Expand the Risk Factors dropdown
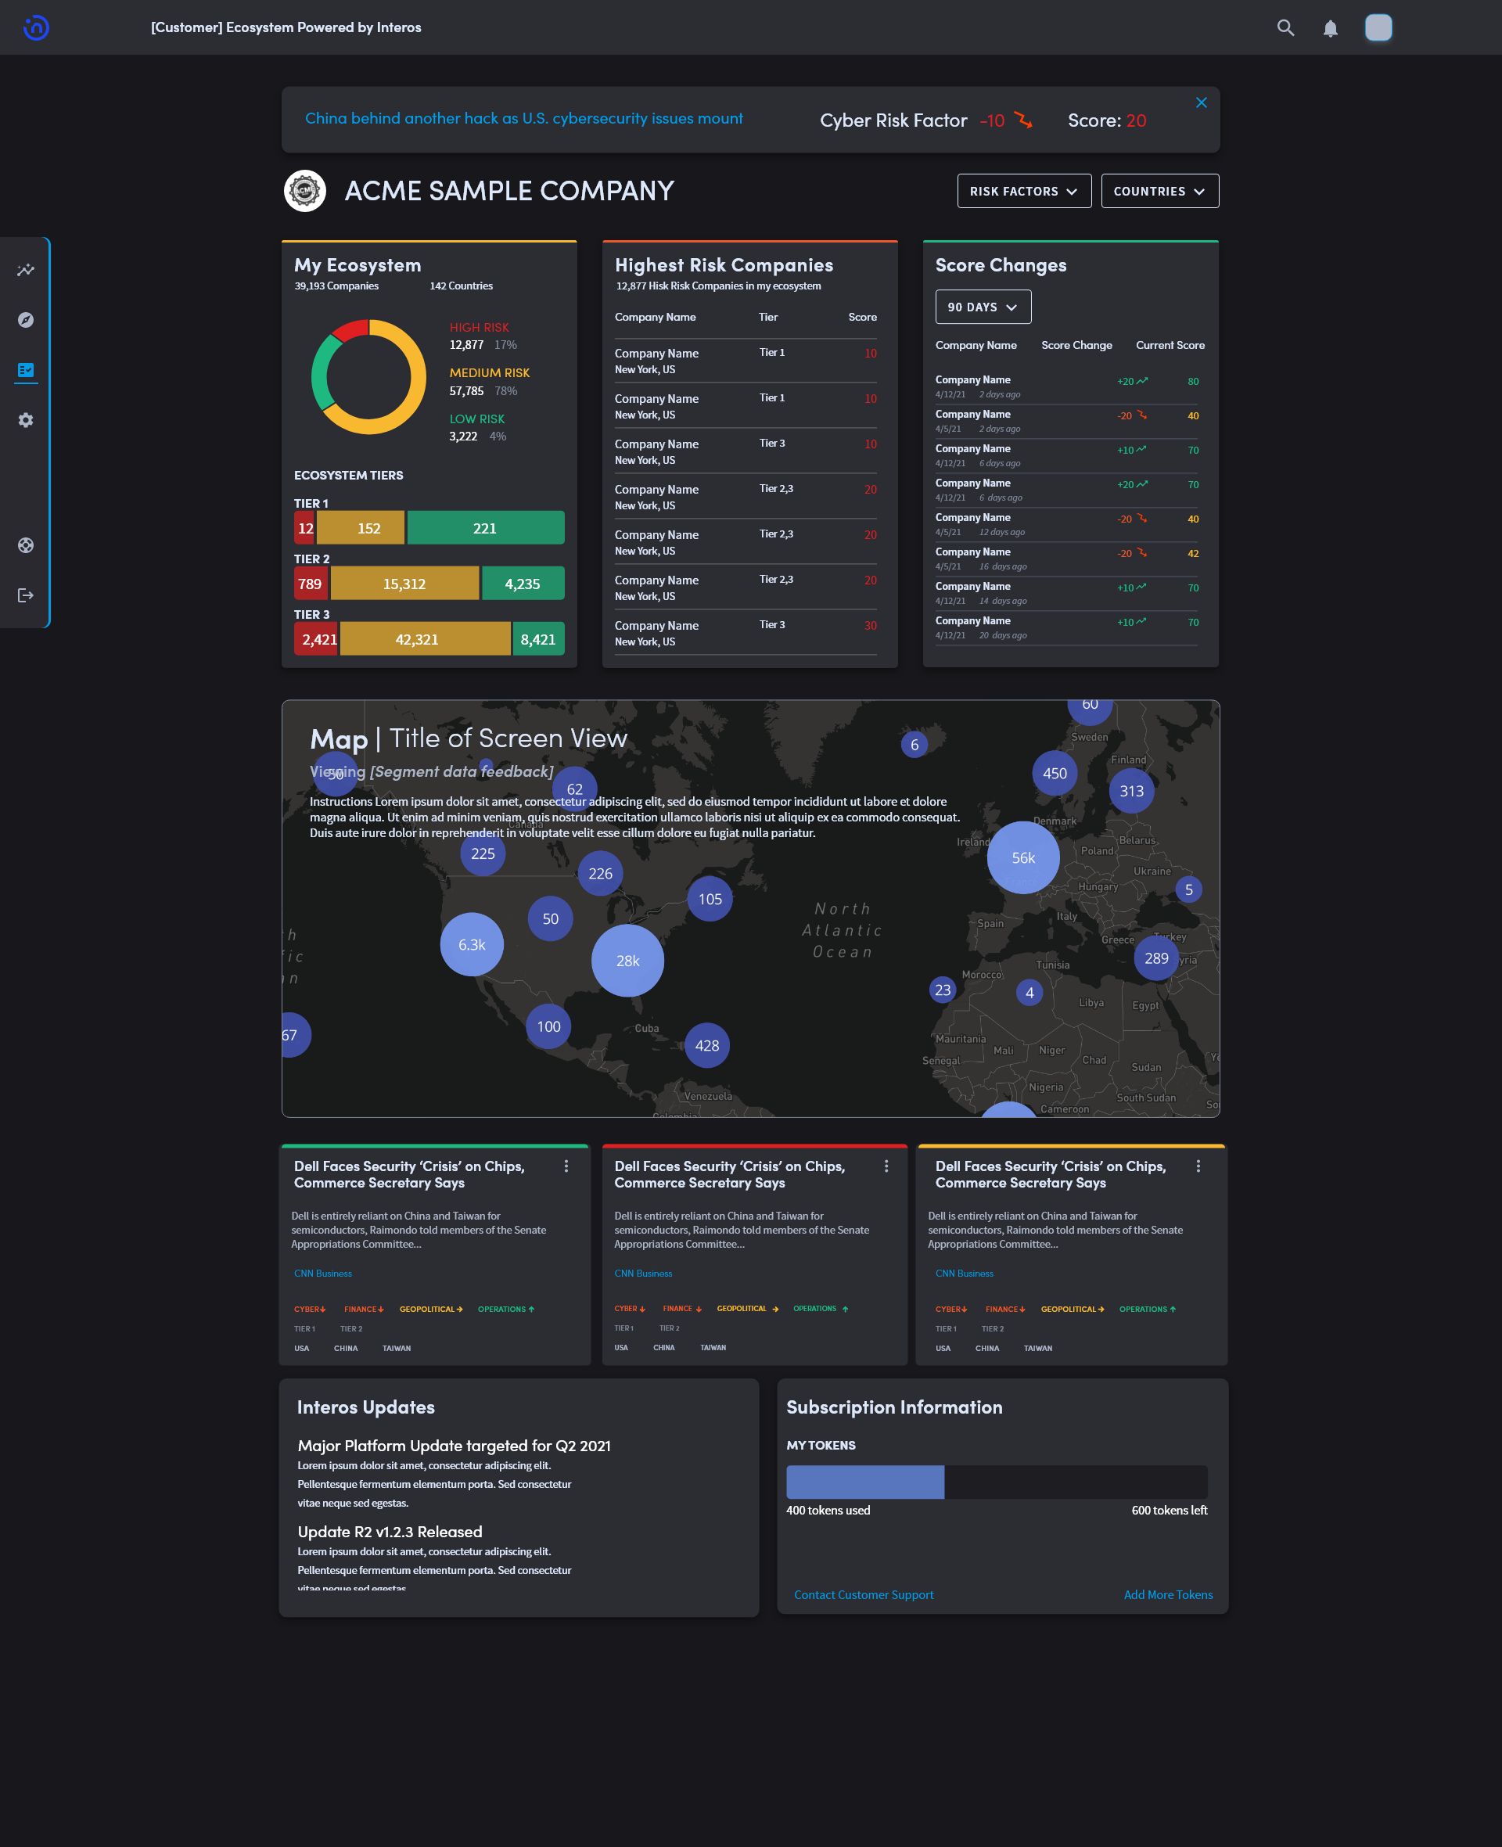This screenshot has height=1847, width=1502. (x=1023, y=191)
